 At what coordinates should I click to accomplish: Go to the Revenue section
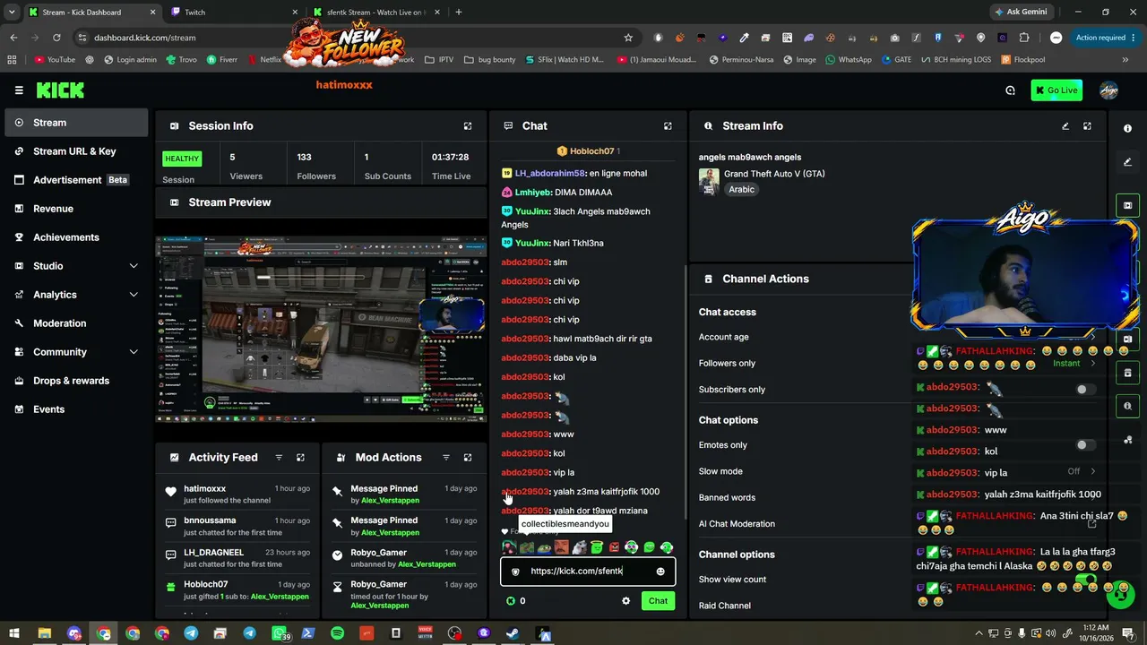[x=74, y=209]
